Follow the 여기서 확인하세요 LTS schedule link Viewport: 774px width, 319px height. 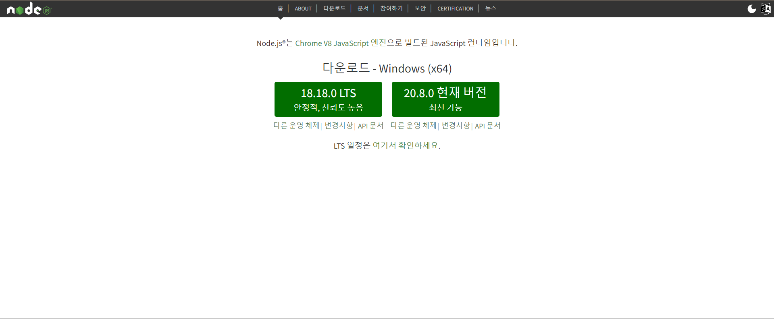406,145
